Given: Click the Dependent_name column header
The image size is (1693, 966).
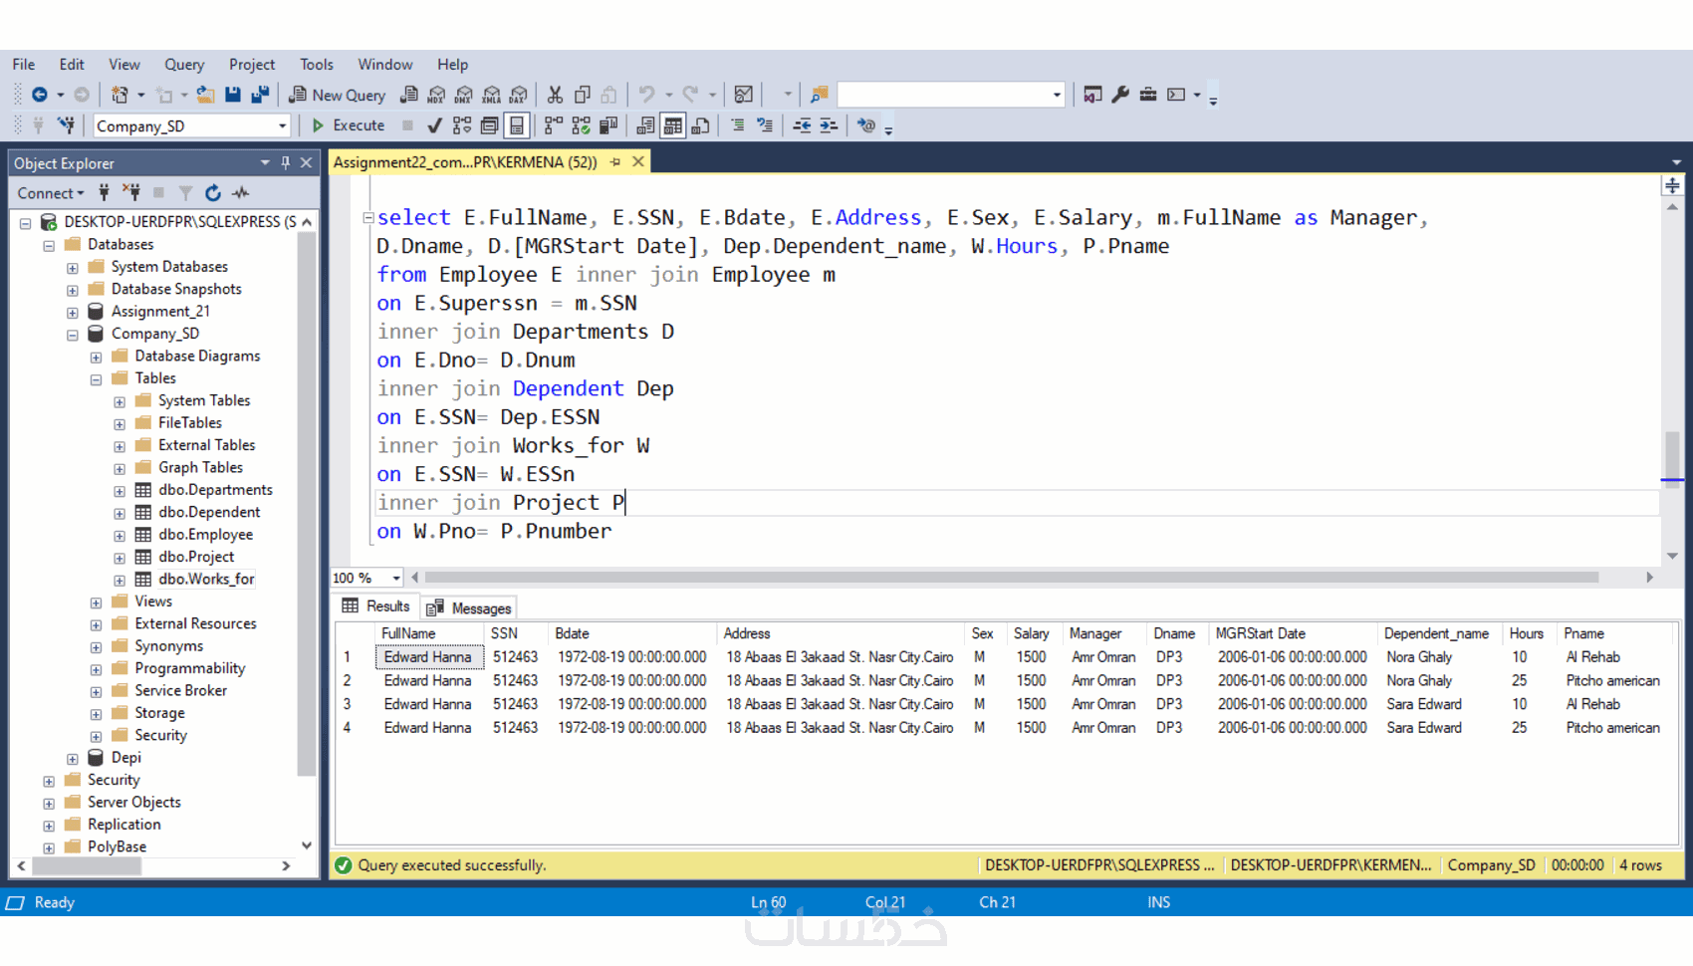Looking at the screenshot, I should (x=1436, y=633).
